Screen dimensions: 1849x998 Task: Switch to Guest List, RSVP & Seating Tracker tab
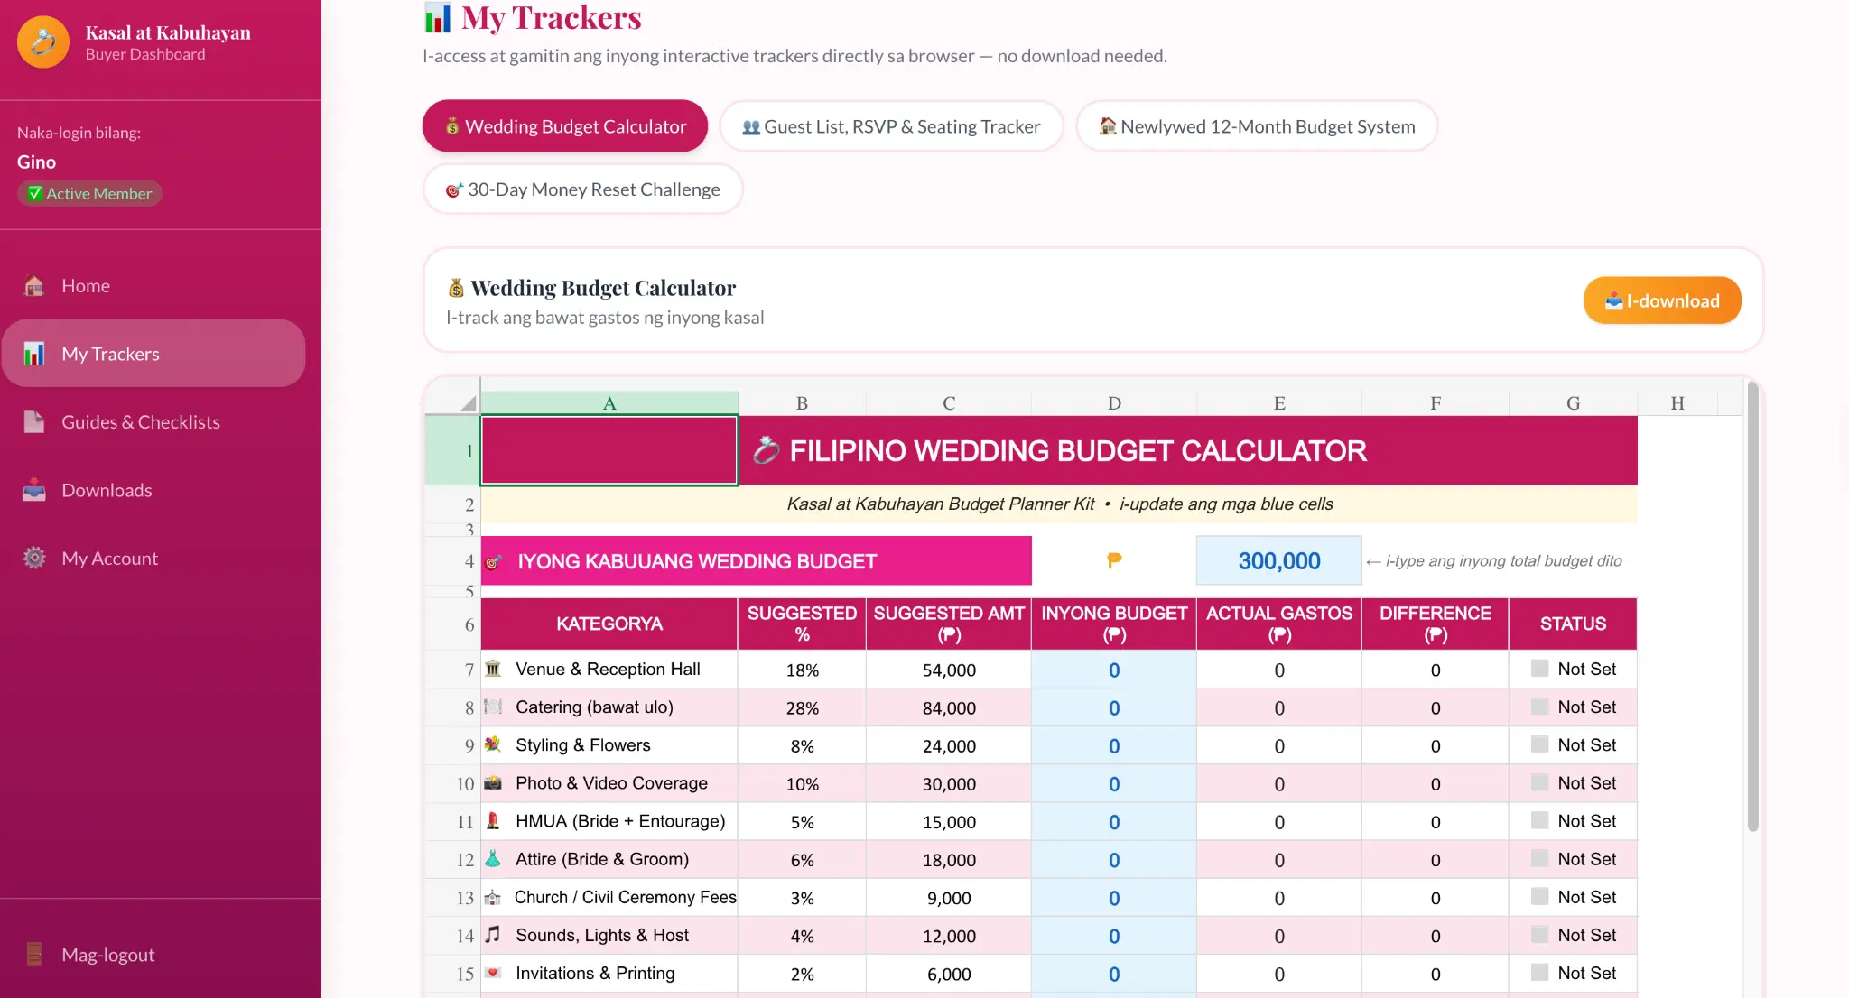pos(891,126)
